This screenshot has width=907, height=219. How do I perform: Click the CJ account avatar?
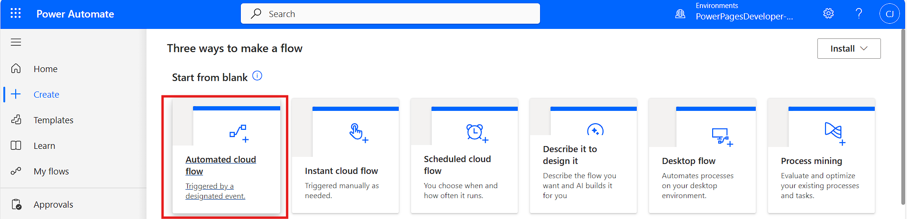click(x=889, y=14)
